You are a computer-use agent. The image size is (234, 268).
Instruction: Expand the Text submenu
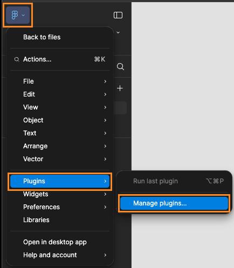click(60, 133)
